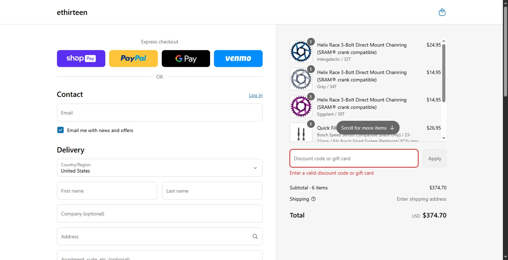Click the Eggplant / 30T variant text
Screen dimensions: 508x260
331,114
